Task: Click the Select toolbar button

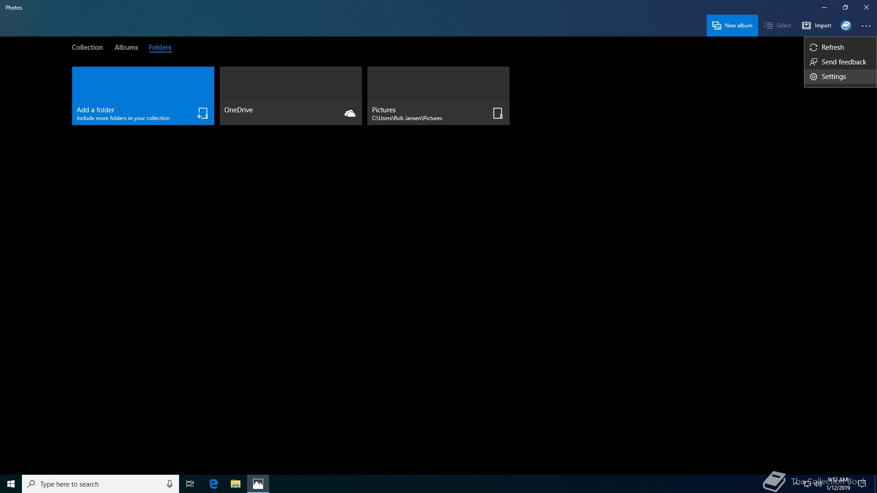Action: click(x=777, y=26)
